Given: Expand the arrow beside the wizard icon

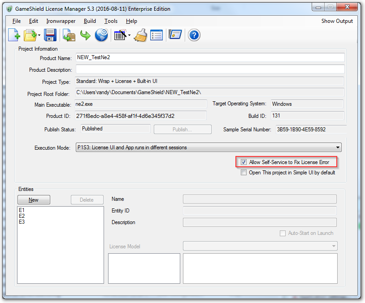Looking at the screenshot, I should 130,35.
